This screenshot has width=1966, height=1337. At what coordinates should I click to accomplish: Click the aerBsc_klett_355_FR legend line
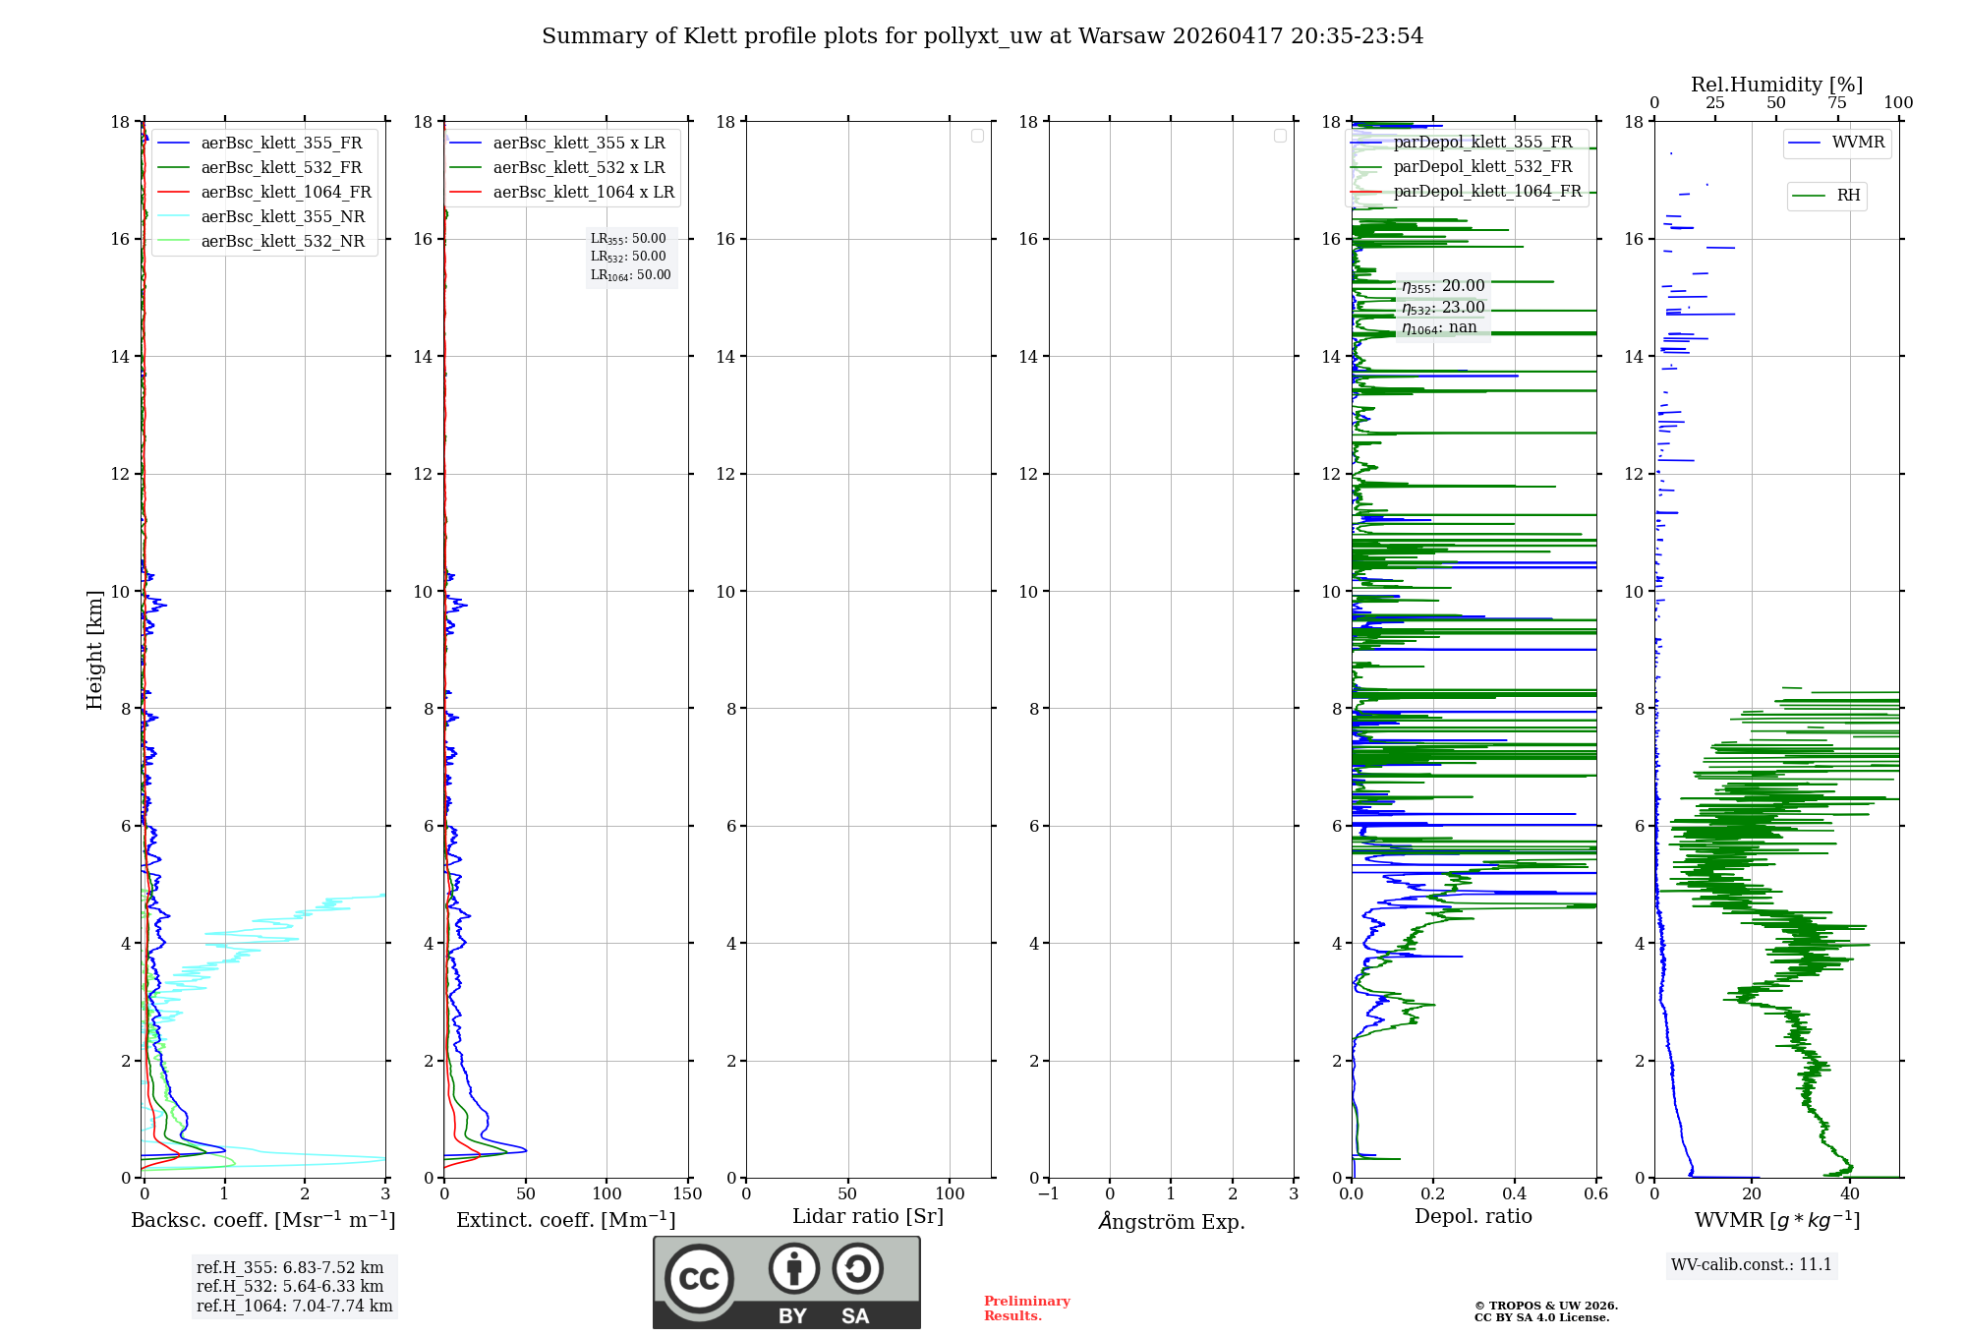pyautogui.click(x=173, y=144)
